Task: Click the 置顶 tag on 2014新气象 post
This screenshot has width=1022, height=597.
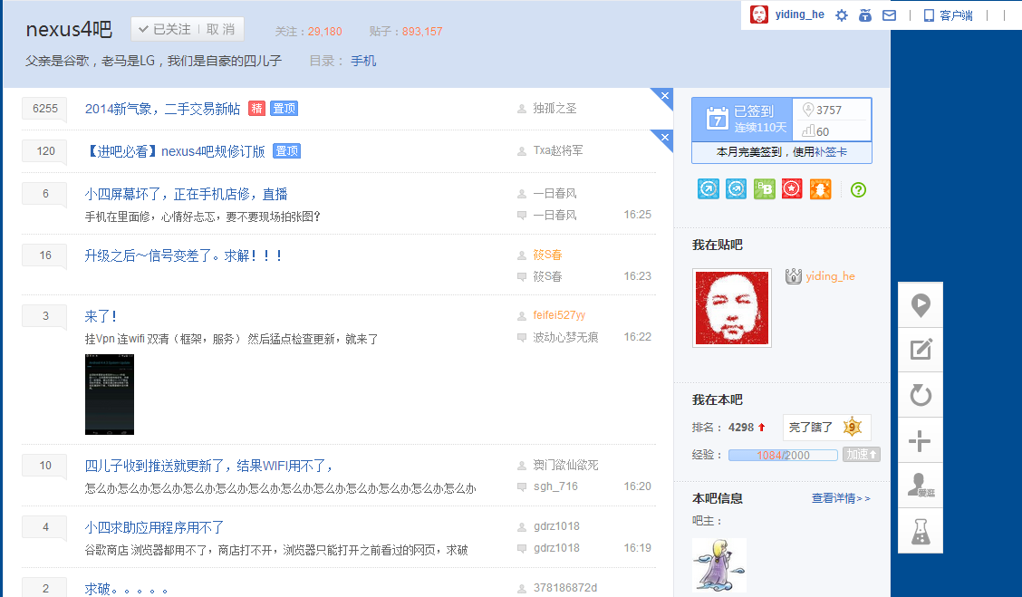Action: (284, 108)
